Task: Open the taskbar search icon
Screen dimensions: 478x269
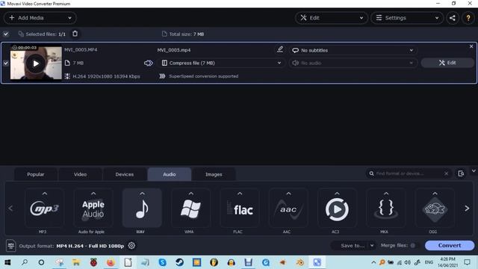Action: [x=25, y=262]
